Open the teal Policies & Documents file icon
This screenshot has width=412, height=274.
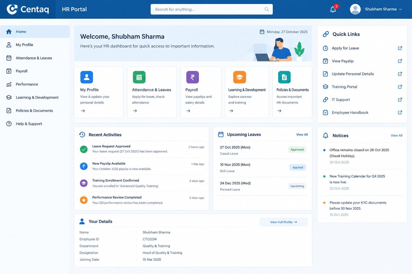(284, 77)
